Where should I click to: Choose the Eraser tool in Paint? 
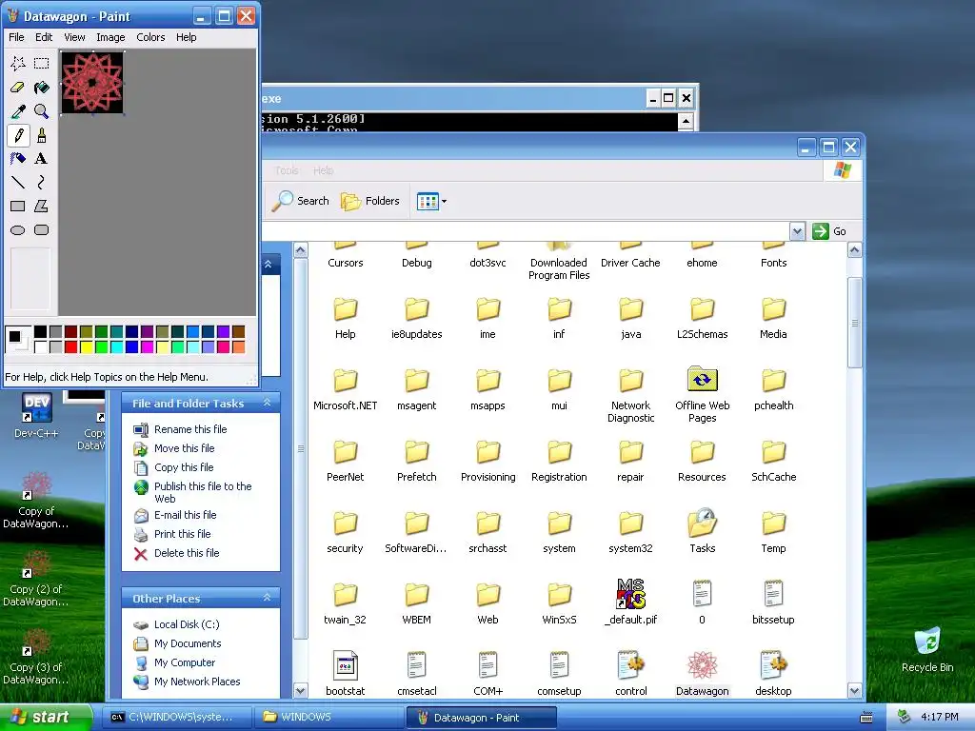(x=18, y=87)
